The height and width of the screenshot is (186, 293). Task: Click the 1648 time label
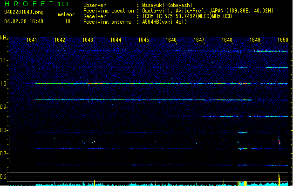(227, 40)
